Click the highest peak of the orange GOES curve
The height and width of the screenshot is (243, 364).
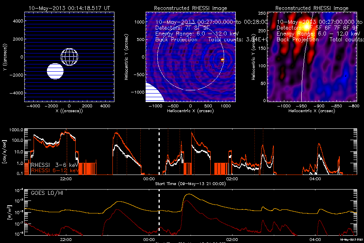[190, 194]
